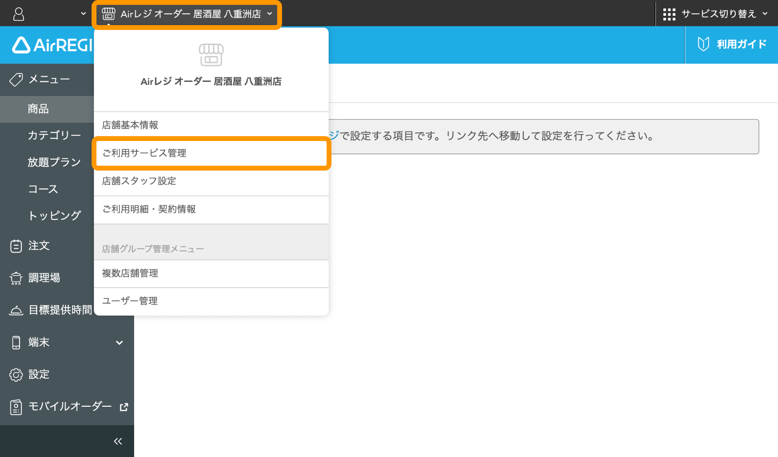Click the モバイルオーダー label
The width and height of the screenshot is (778, 457).
70,407
